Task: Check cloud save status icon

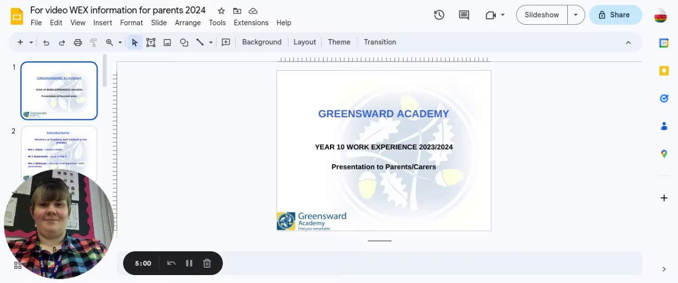Action: click(x=253, y=11)
